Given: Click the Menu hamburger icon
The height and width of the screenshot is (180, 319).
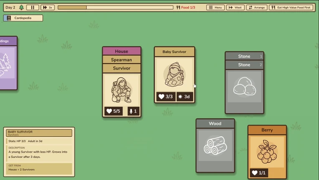Looking at the screenshot, I should 211,8.
